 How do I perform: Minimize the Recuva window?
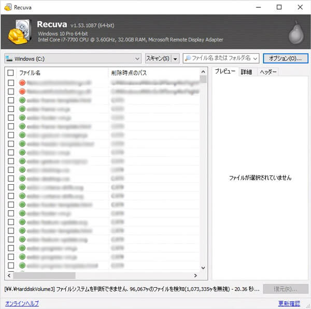258,7
